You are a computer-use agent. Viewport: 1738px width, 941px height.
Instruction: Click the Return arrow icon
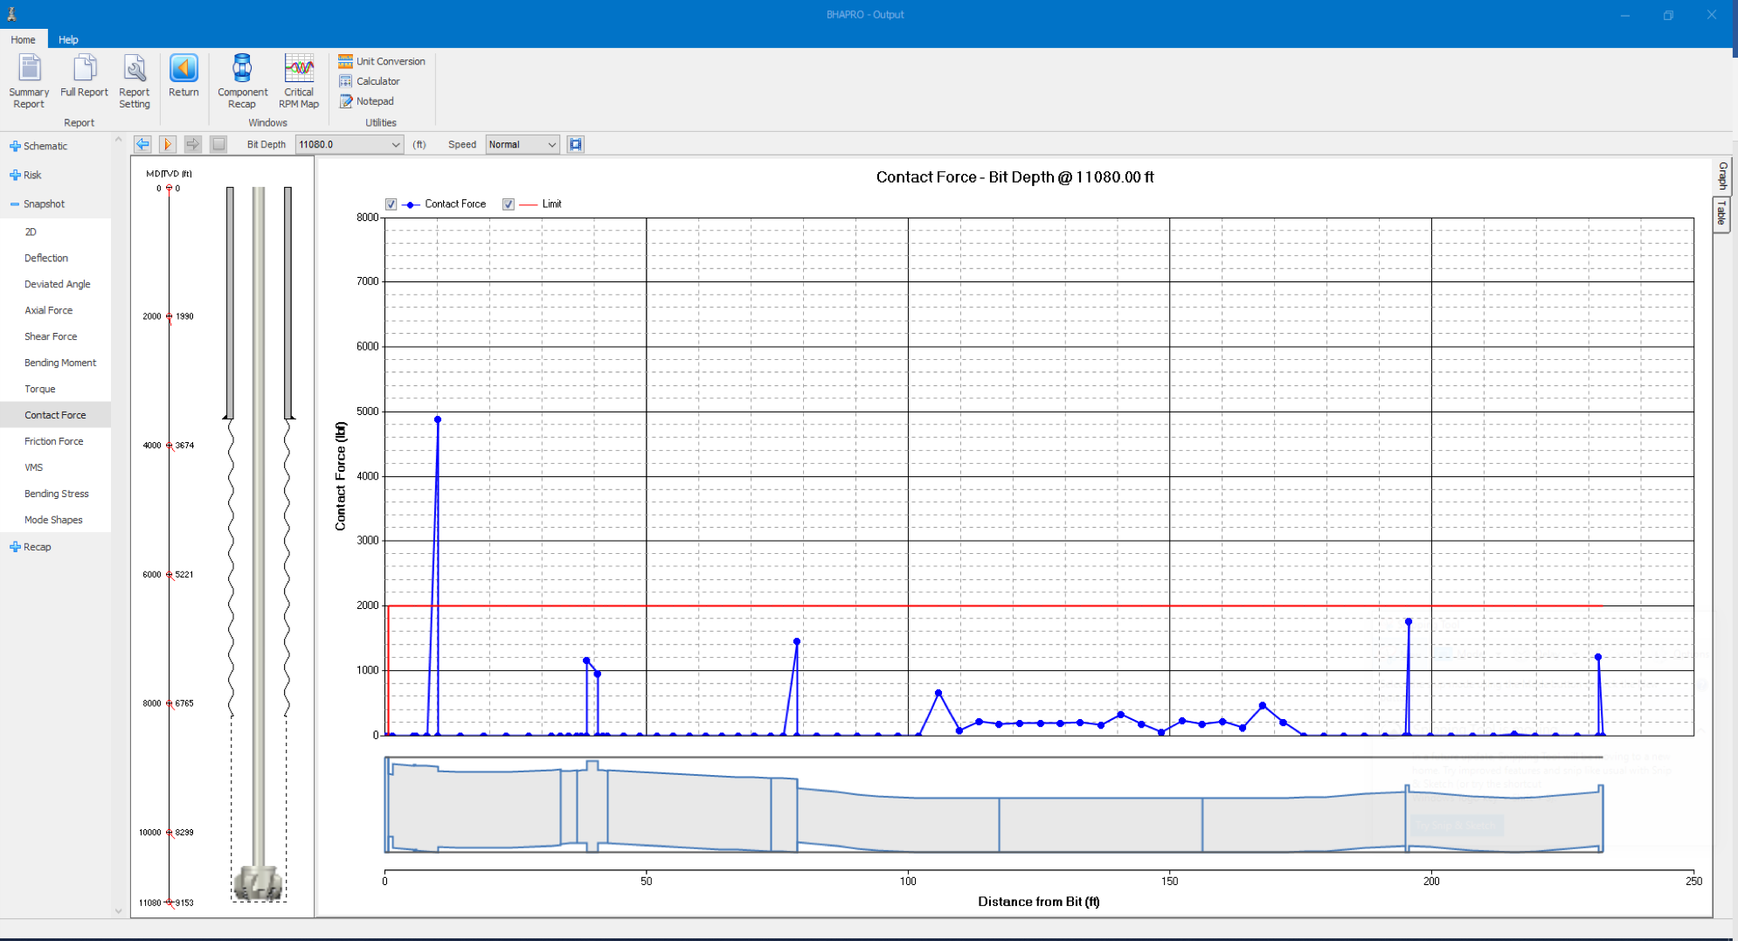pyautogui.click(x=183, y=70)
